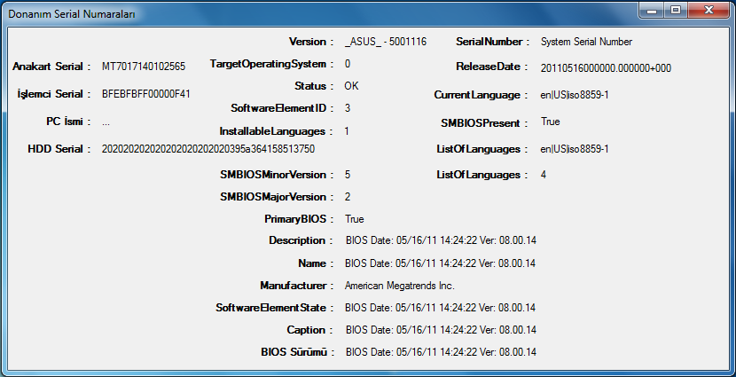Click the Version value _ASUS_ - 5001116
This screenshot has height=377, width=736.
(386, 42)
